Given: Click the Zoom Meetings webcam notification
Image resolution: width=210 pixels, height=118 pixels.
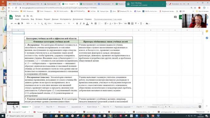Looking at the screenshot, I should click(146, 4).
